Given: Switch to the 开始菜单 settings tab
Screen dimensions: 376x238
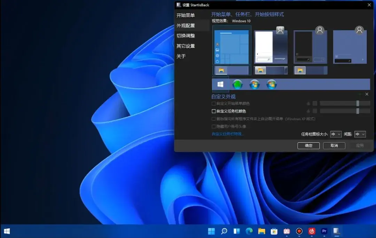Looking at the screenshot, I should tap(185, 15).
